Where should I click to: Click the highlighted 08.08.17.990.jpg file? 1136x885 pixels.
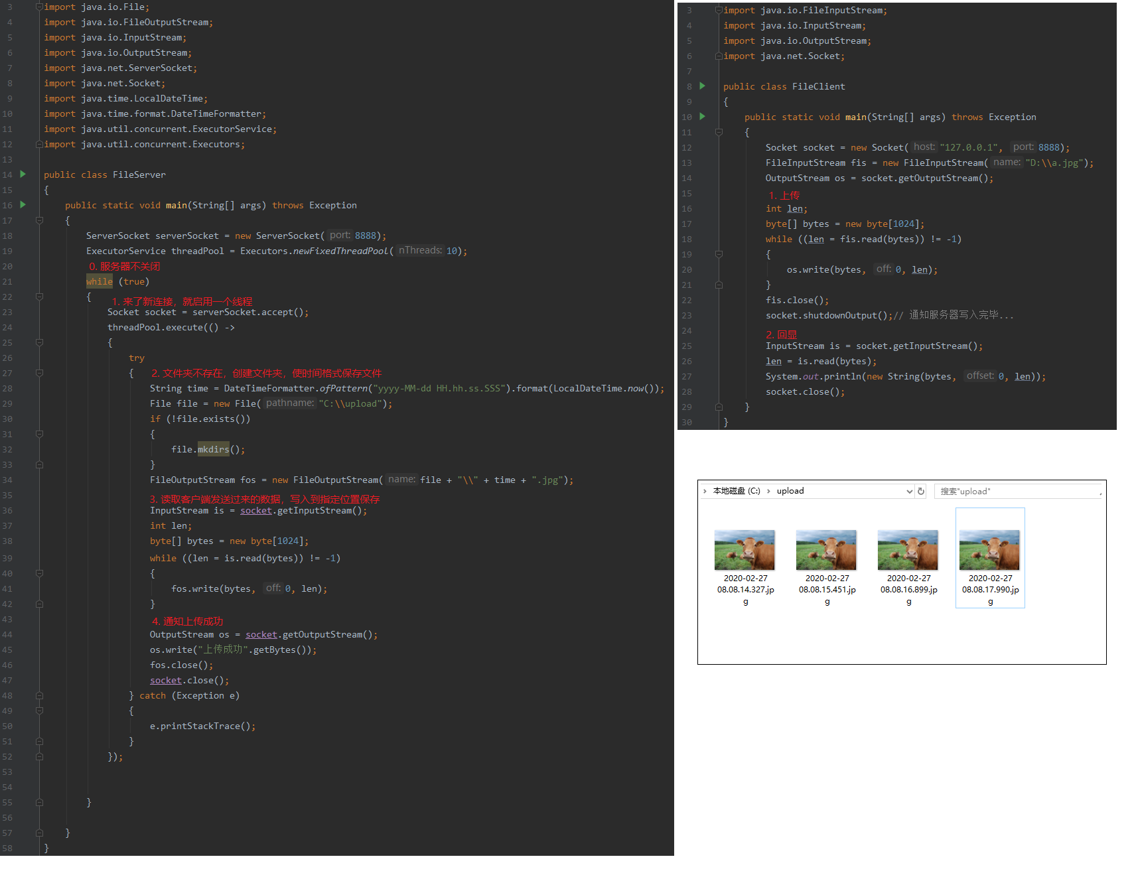coord(989,550)
